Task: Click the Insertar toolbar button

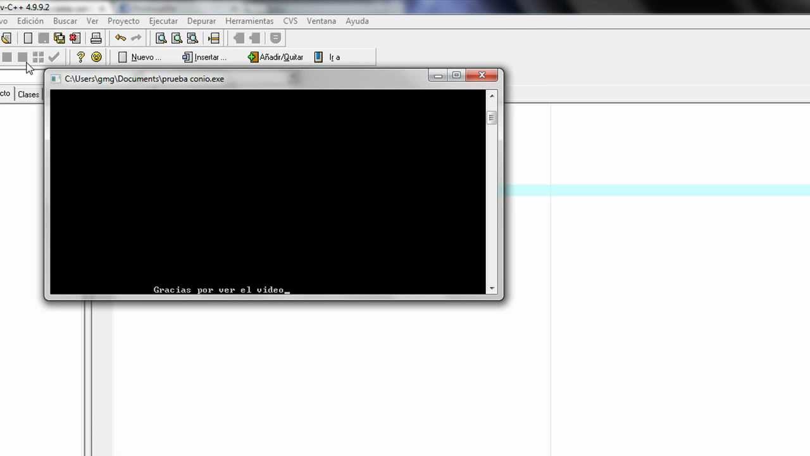Action: pos(204,57)
